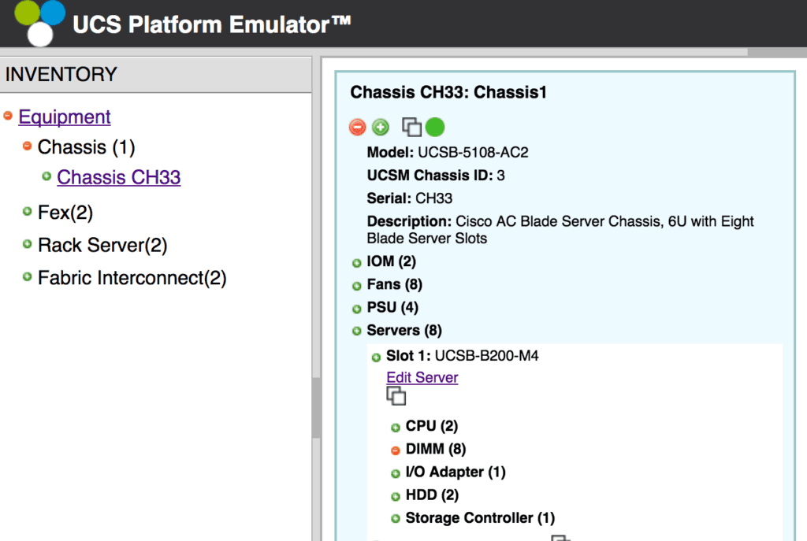Expand the Storage Controller (1) list
This screenshot has height=541, width=807.
coord(396,519)
